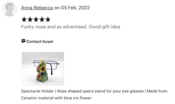The height and width of the screenshot is (104, 175).
Task: Click the word 'Rebecca' in the reviewer name
Action: point(43,8)
